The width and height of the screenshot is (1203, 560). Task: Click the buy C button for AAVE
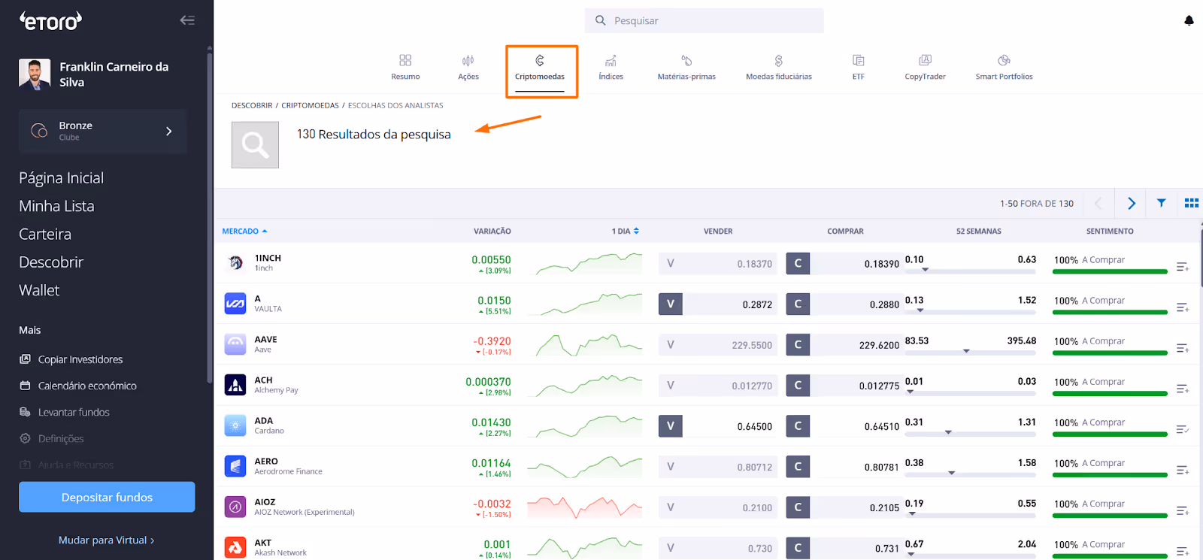798,345
